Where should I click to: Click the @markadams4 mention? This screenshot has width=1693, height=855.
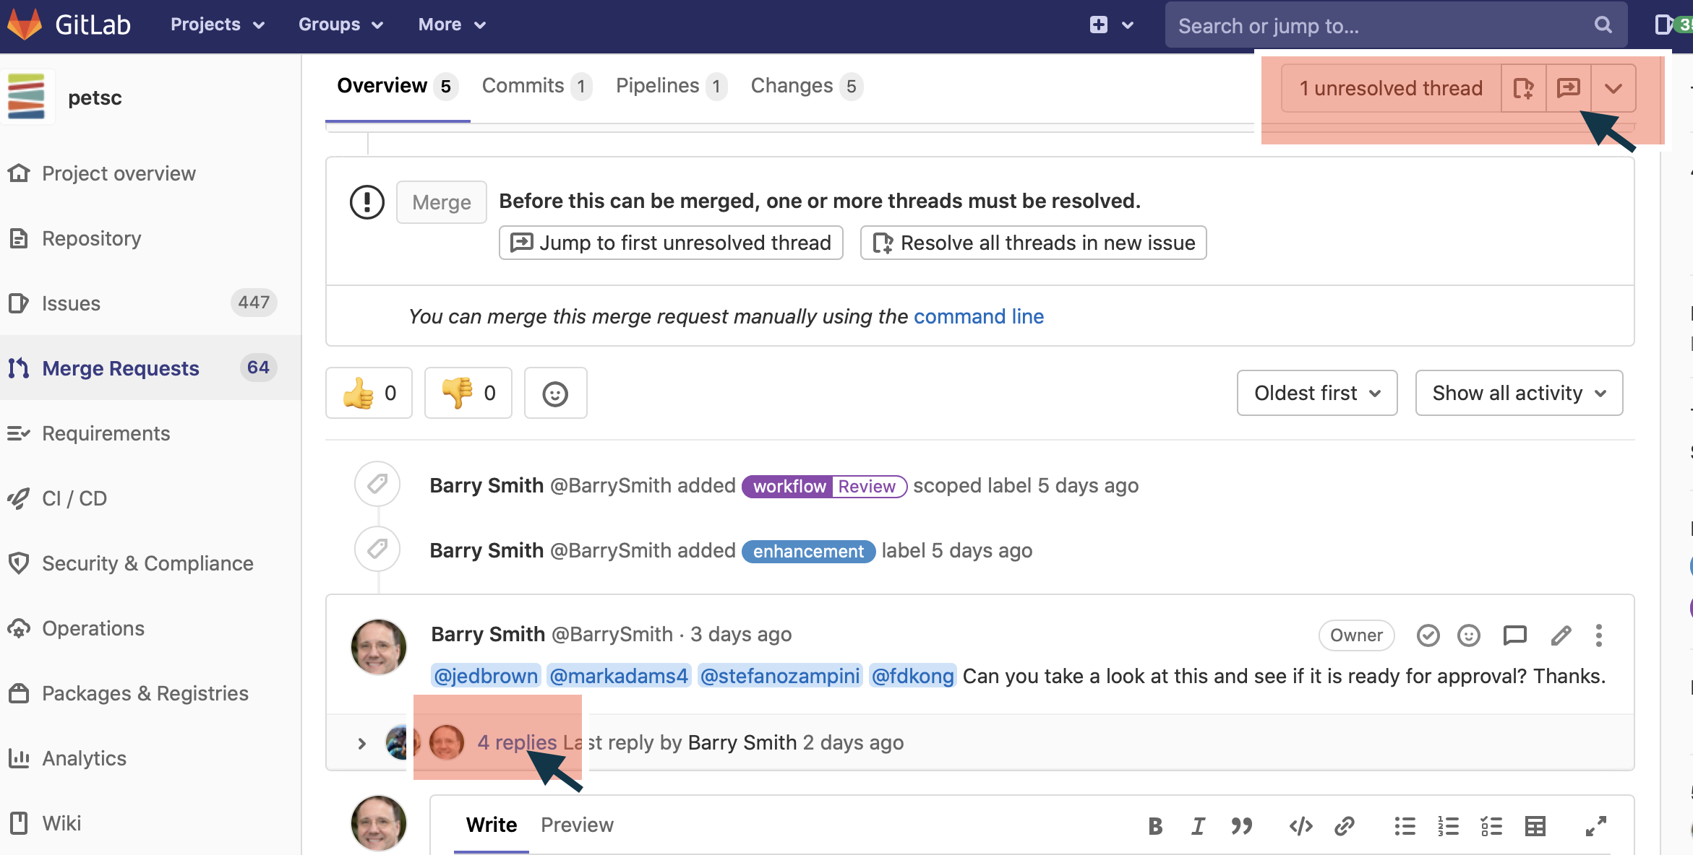coord(619,676)
